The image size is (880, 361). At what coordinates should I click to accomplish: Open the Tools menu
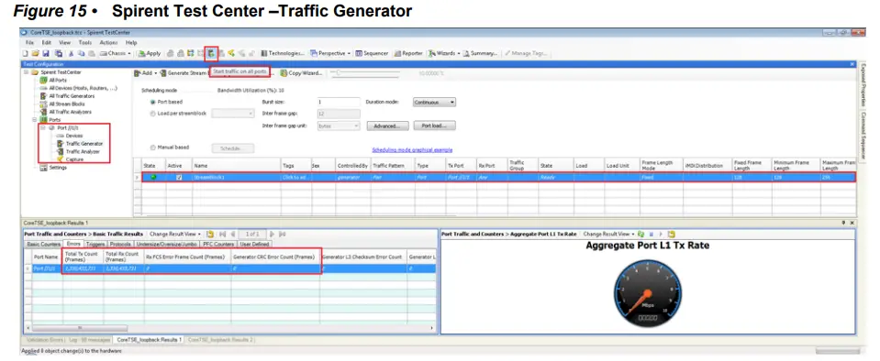pyautogui.click(x=85, y=42)
